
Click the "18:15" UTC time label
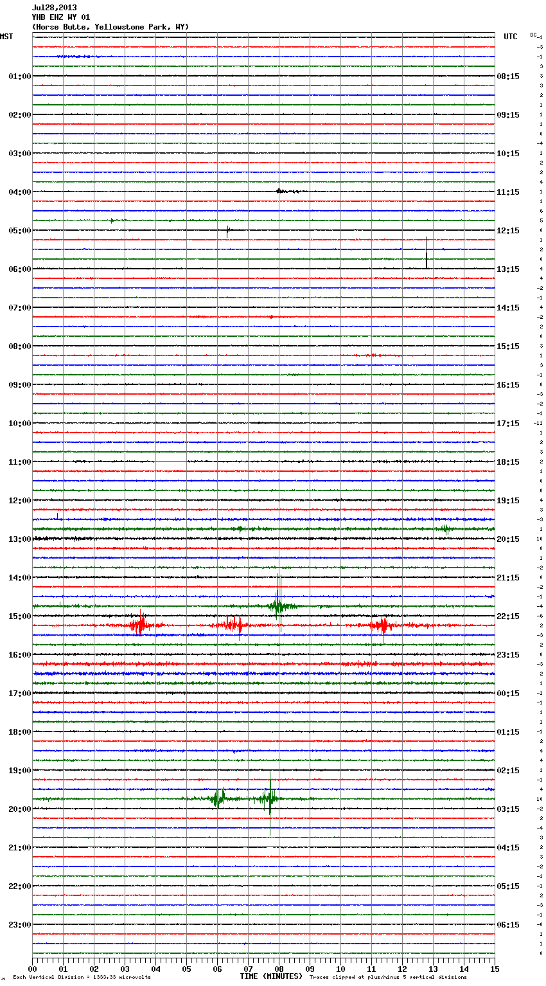point(508,462)
